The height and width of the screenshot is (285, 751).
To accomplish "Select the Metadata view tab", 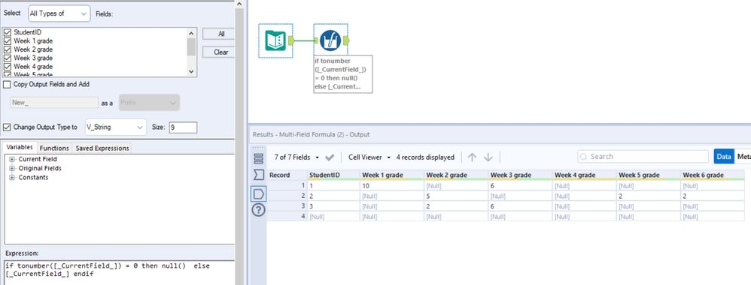I will (743, 157).
